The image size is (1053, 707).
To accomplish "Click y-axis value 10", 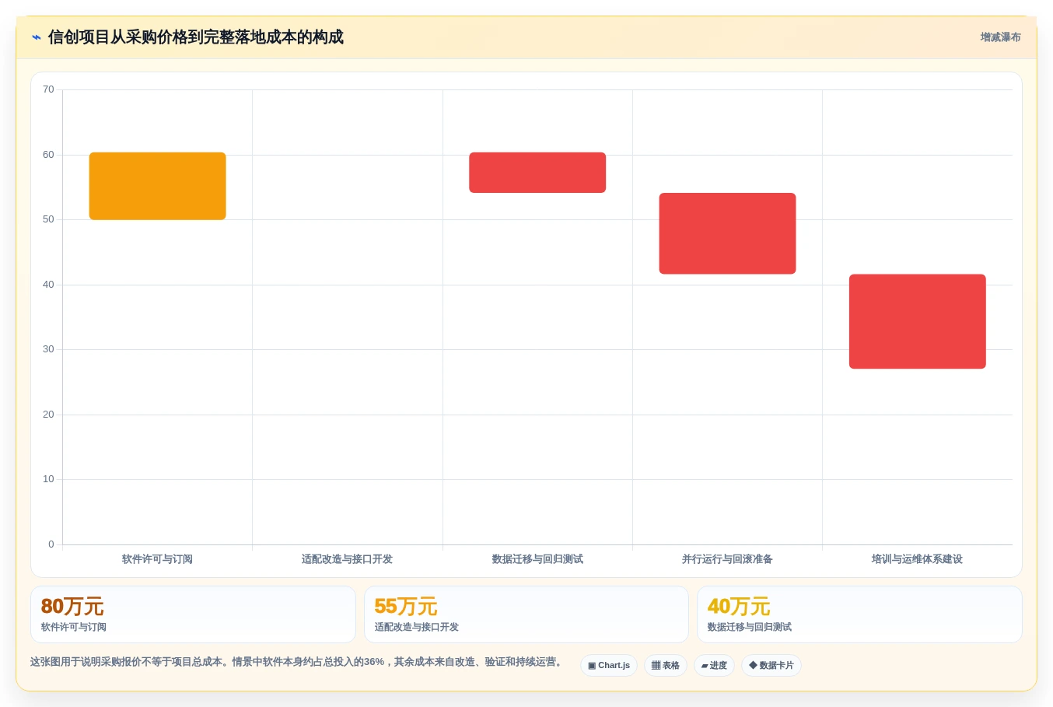I will pos(48,479).
